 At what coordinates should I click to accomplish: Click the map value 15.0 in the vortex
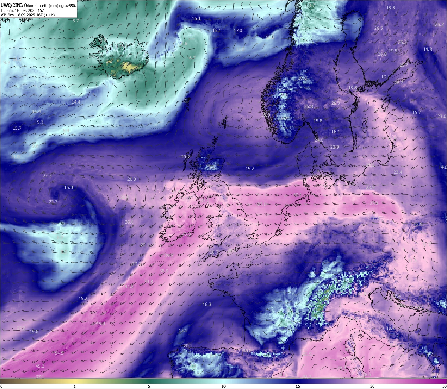tap(68, 188)
